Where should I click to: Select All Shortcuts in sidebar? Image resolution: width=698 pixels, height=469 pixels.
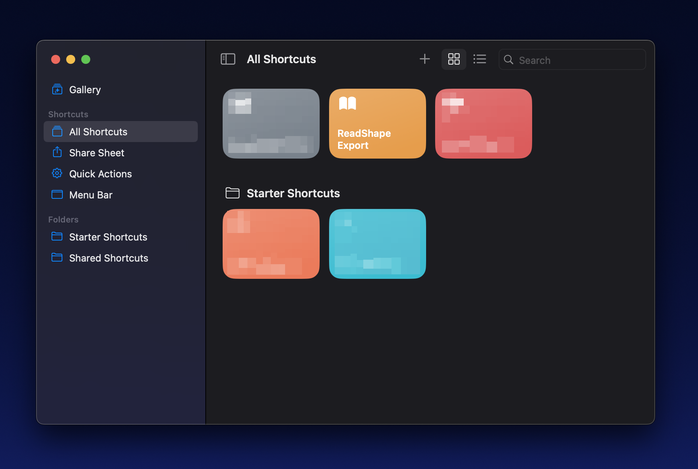point(98,132)
